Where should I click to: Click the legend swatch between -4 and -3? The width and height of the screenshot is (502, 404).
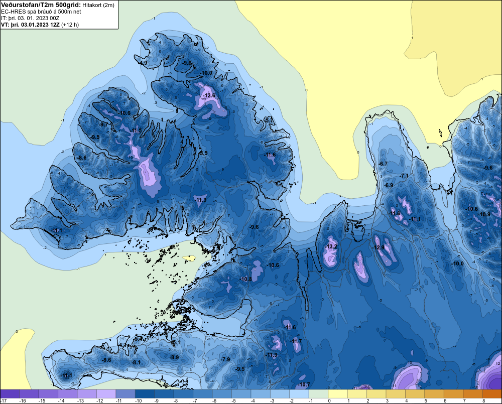261,394
